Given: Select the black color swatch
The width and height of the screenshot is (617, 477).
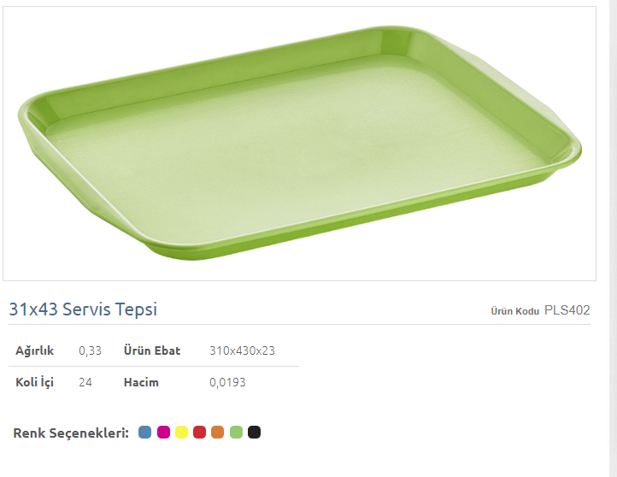Looking at the screenshot, I should pyautogui.click(x=254, y=433).
